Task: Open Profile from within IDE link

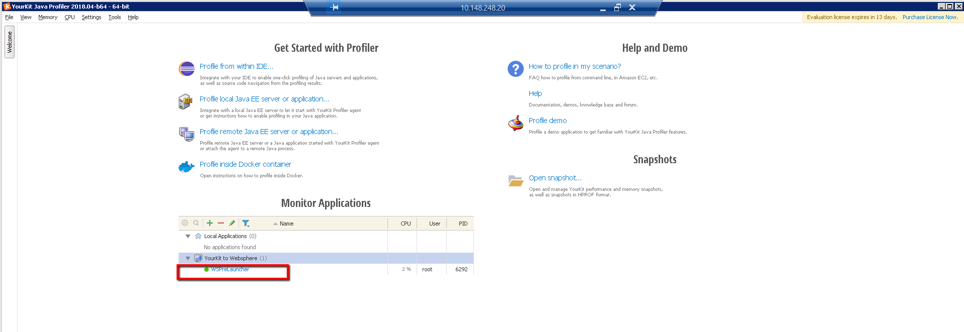Action: [x=236, y=66]
